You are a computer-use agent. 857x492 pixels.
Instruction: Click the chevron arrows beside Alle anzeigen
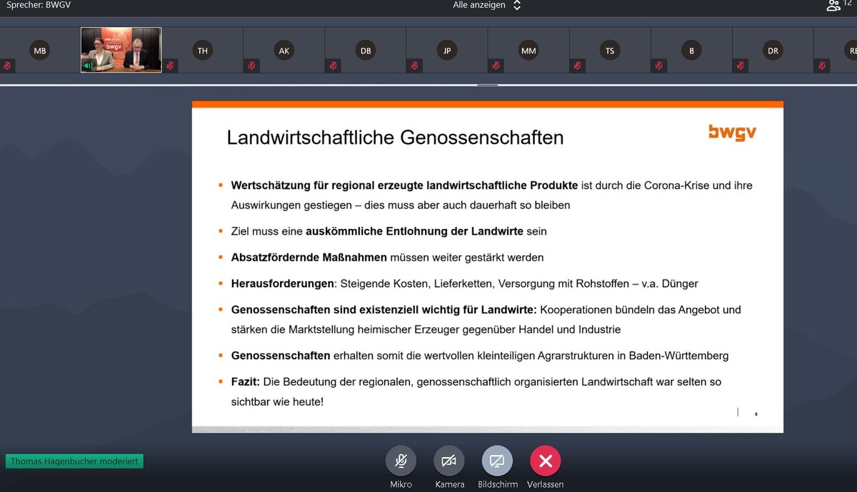(517, 6)
